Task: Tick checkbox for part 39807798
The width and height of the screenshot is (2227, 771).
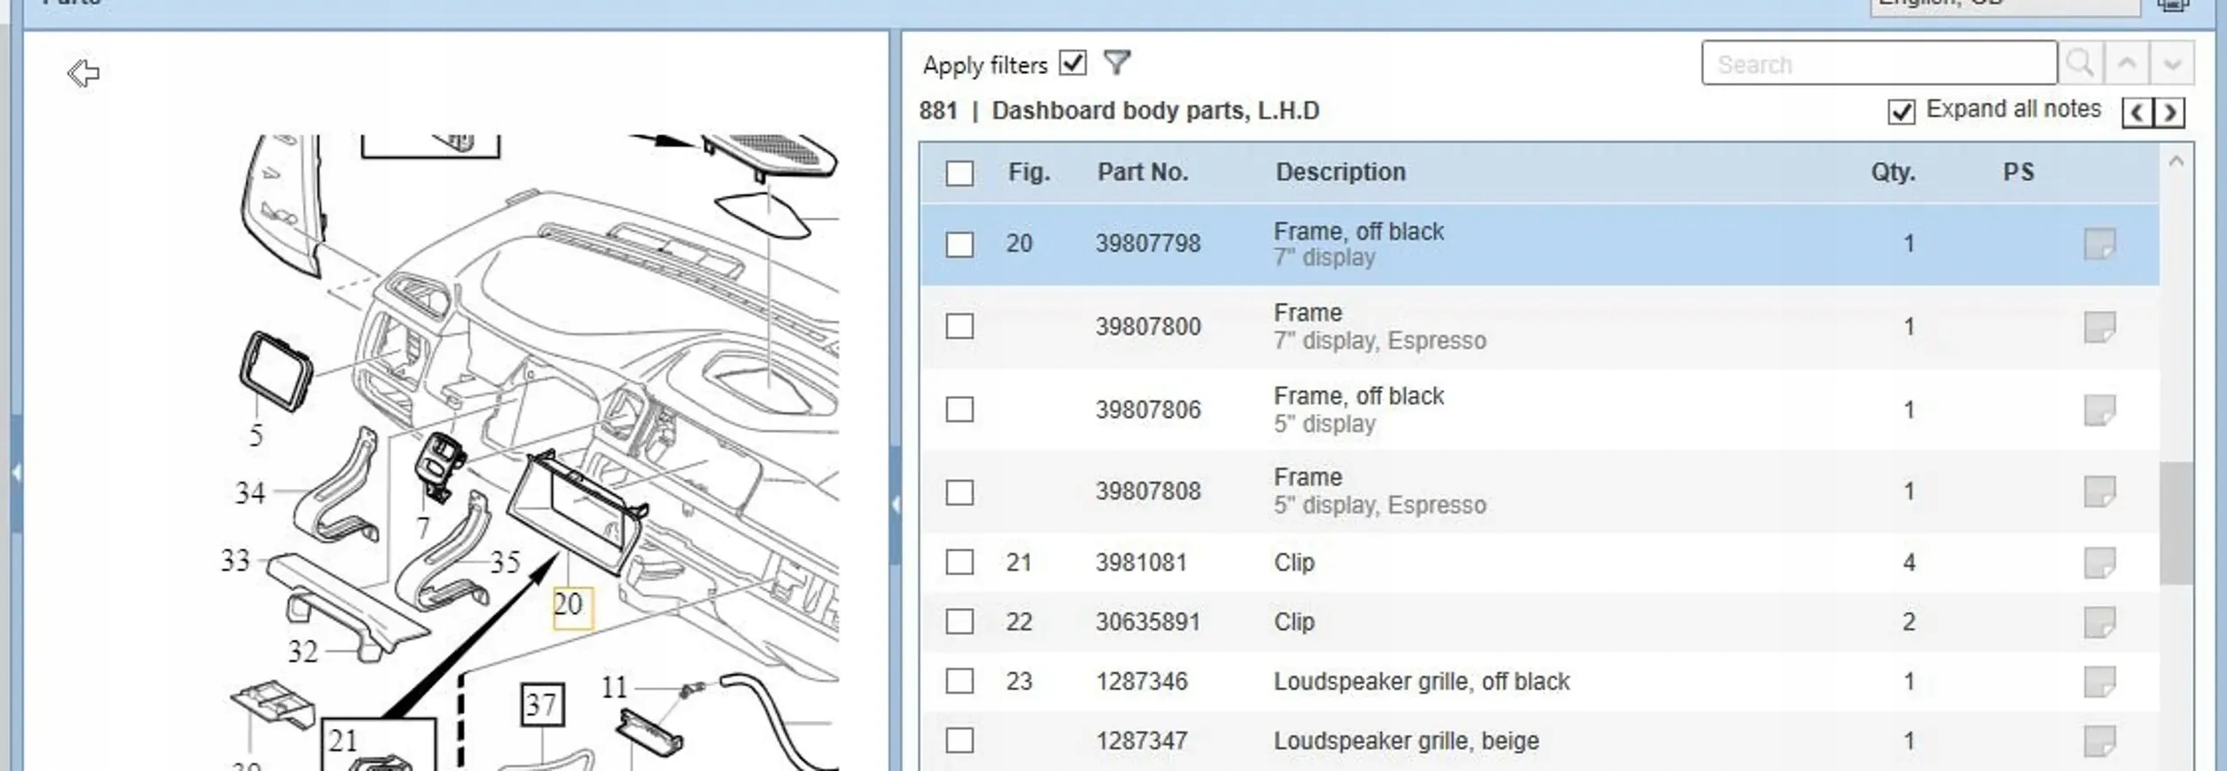Action: click(x=959, y=244)
